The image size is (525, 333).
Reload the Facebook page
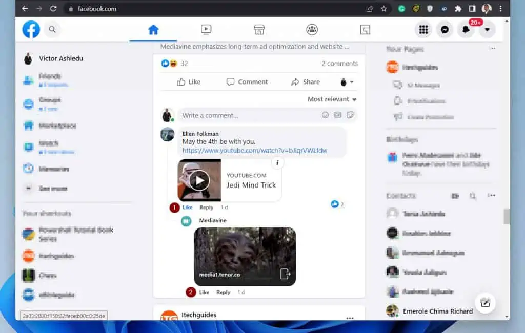click(x=53, y=9)
